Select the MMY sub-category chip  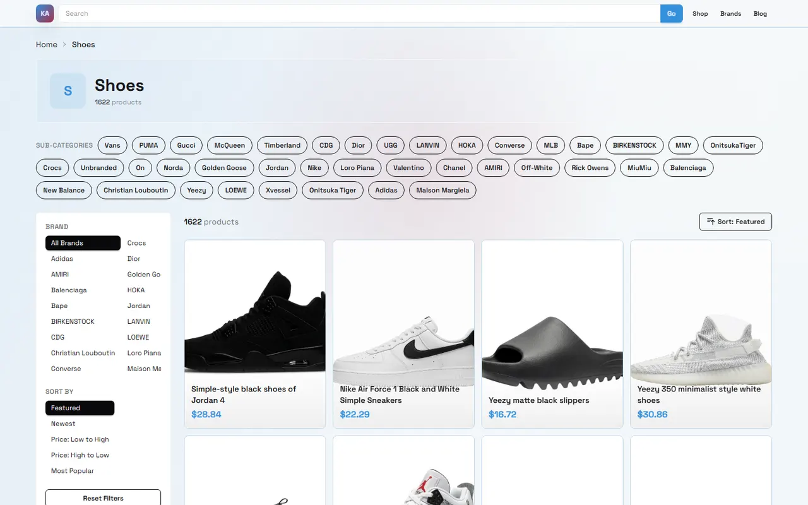pyautogui.click(x=683, y=145)
